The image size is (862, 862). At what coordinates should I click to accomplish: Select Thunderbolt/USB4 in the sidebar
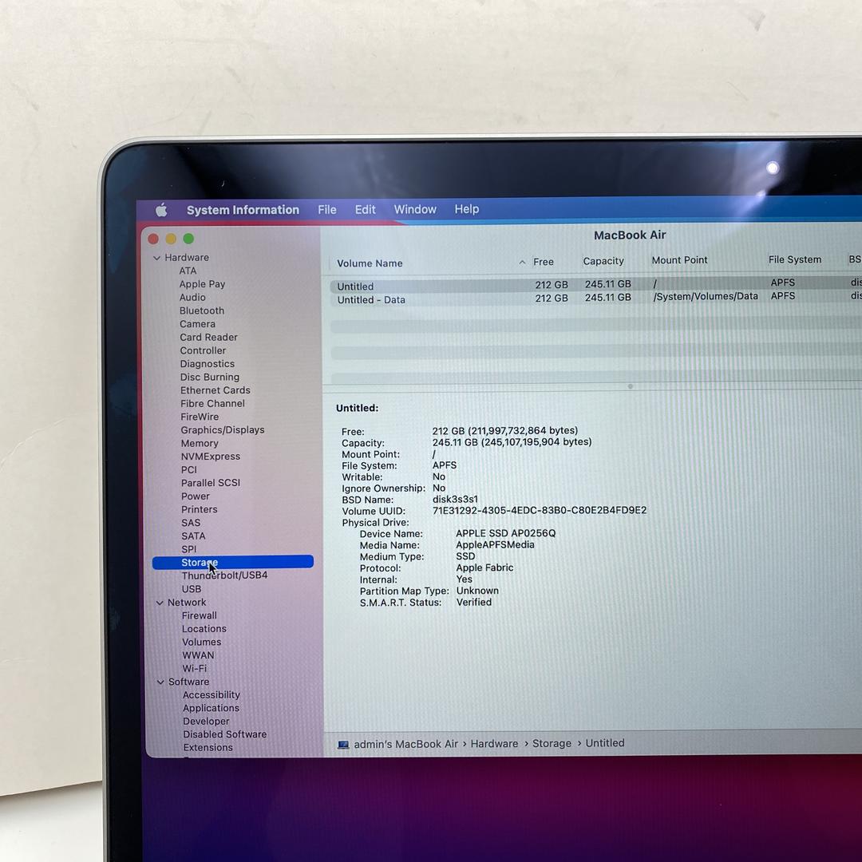point(224,575)
